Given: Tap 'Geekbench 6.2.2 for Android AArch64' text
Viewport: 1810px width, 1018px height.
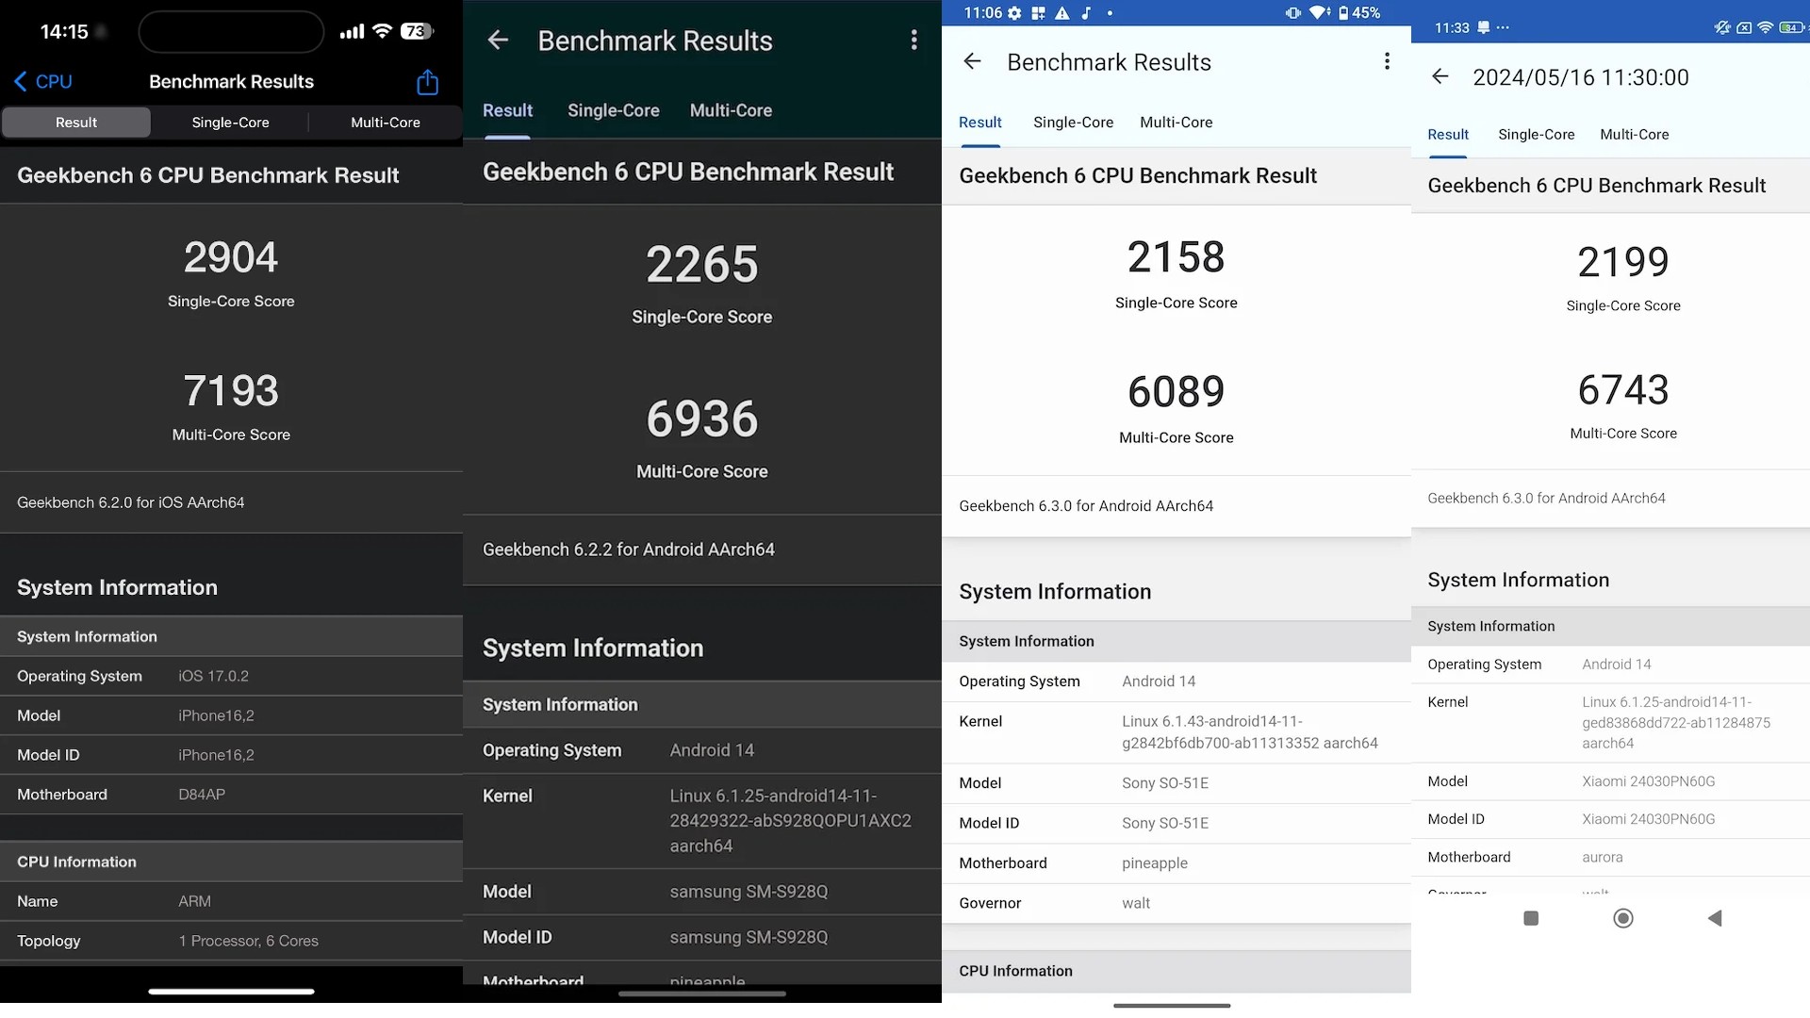Looking at the screenshot, I should (629, 550).
